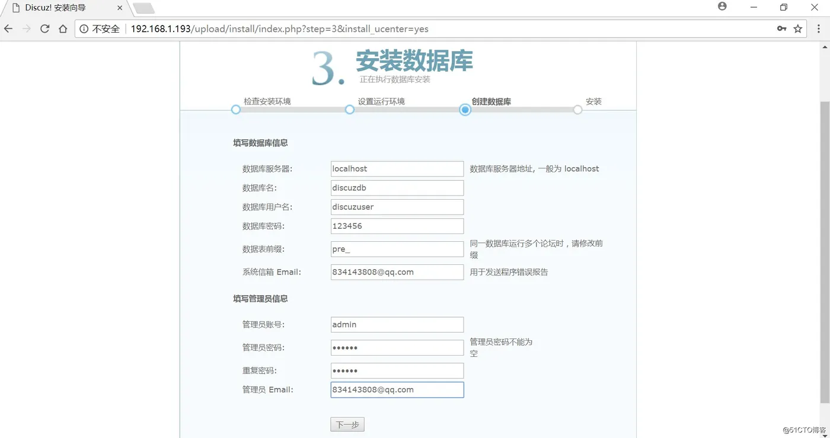Screen dimensions: 830x438
Task: Open saved passwords key icon
Action: 781,28
